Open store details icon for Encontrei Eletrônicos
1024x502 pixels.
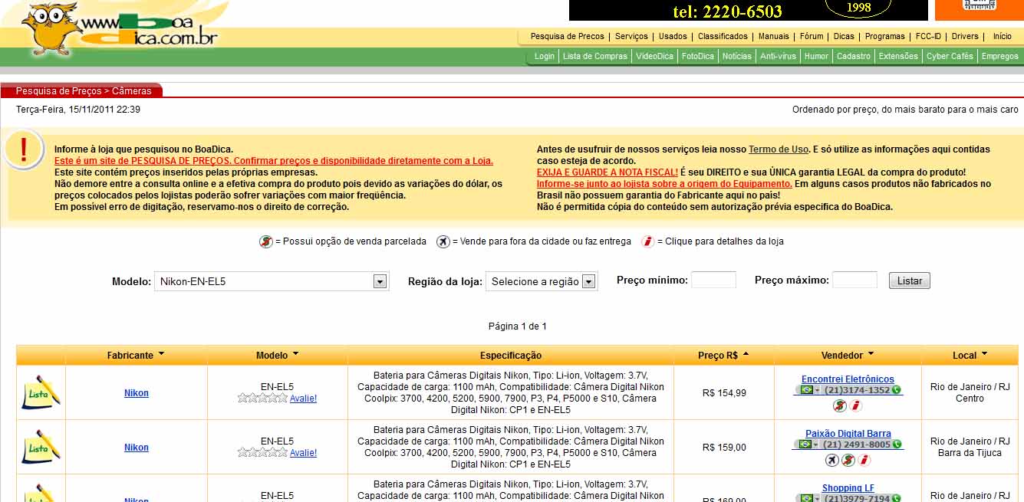click(x=857, y=405)
